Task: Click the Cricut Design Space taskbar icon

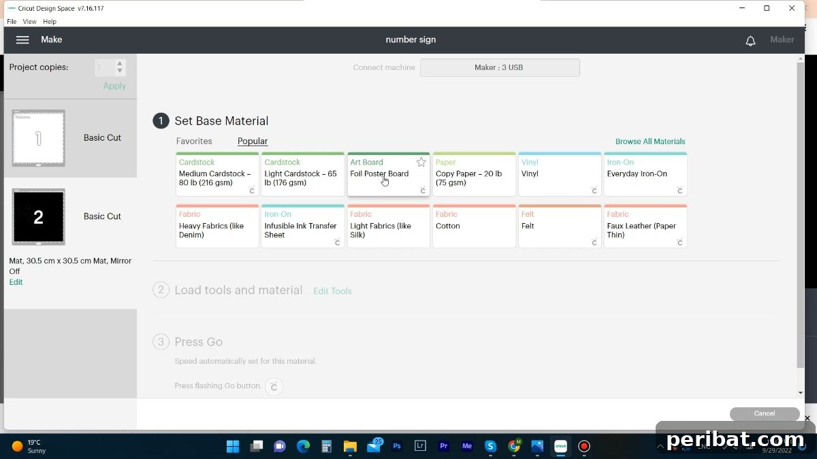Action: pyautogui.click(x=560, y=446)
